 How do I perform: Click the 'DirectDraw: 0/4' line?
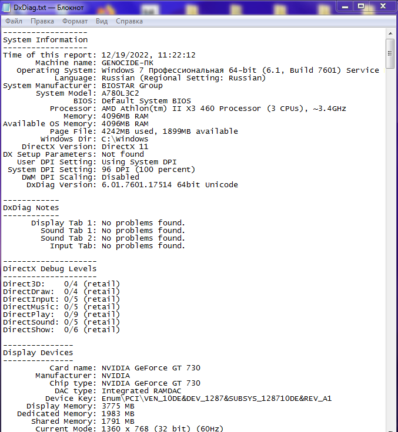[x=61, y=292]
